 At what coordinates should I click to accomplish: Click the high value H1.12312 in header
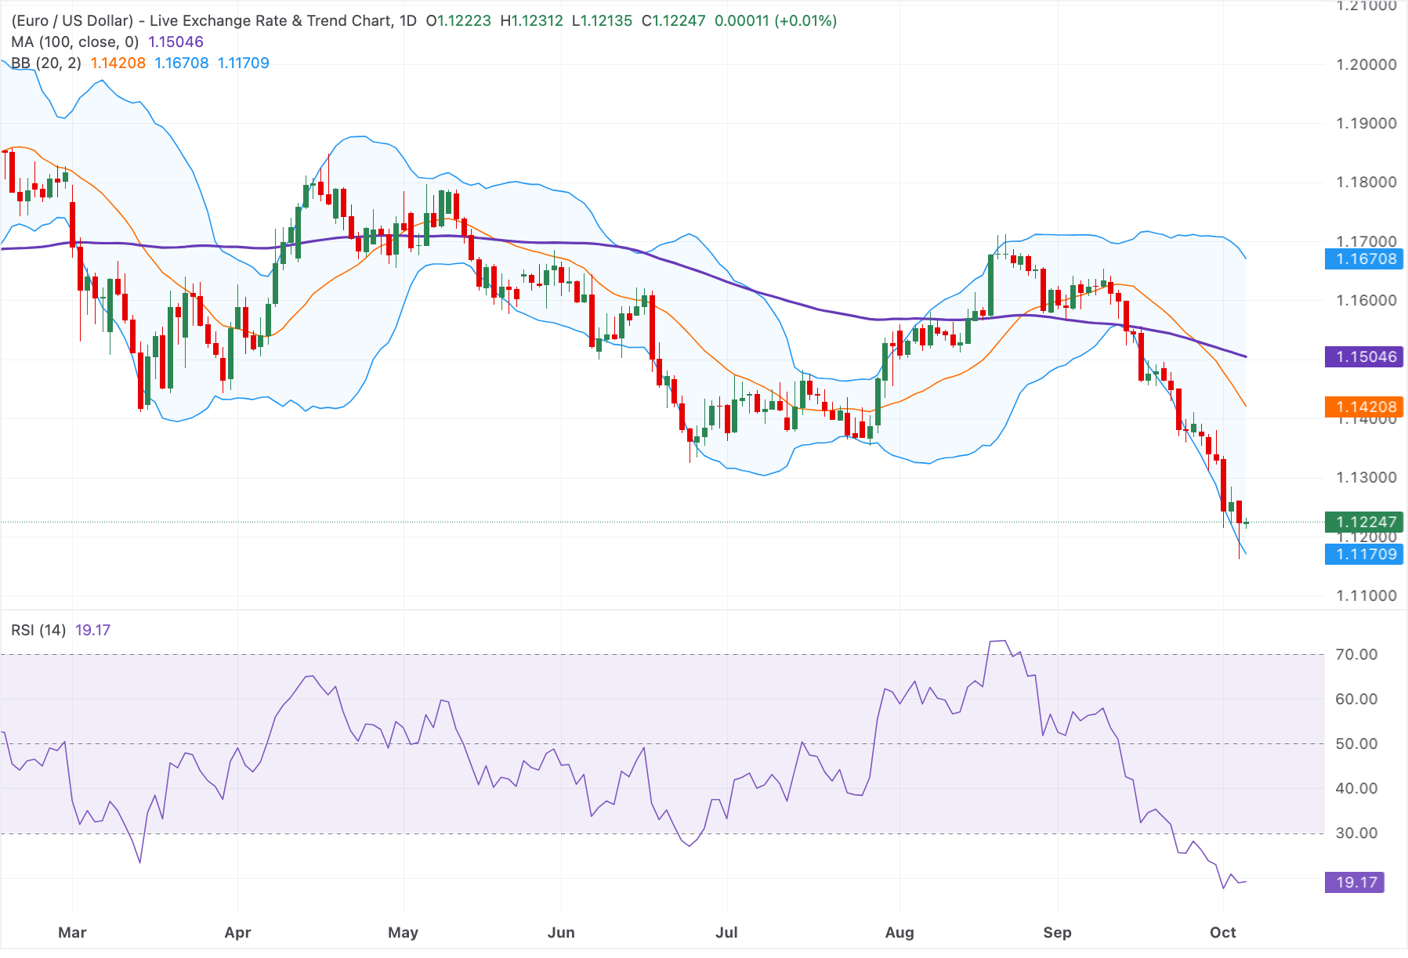pos(532,20)
